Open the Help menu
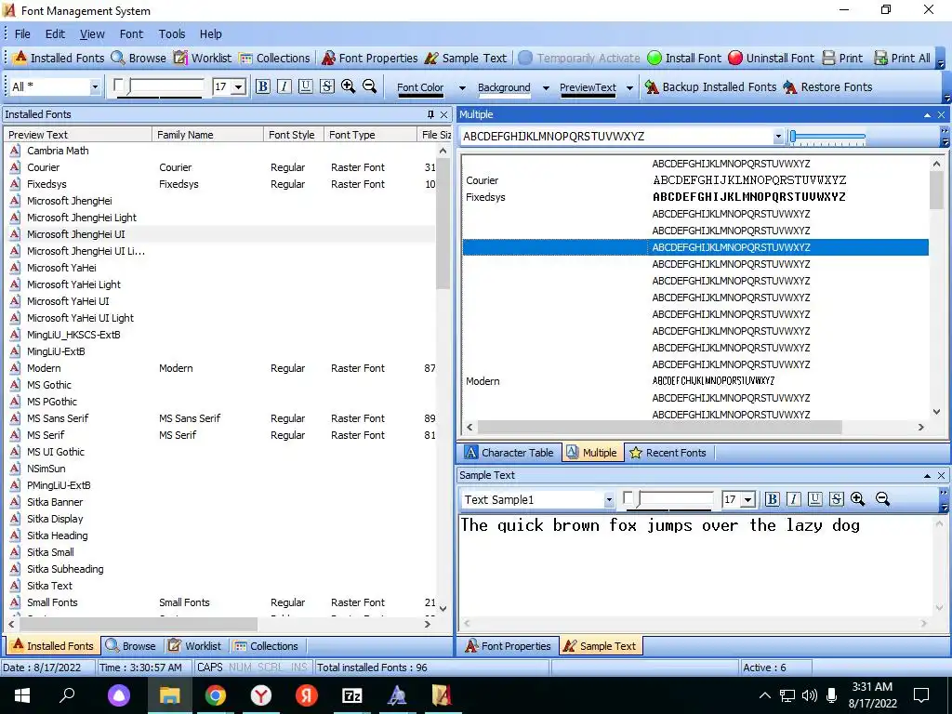Screen dimensions: 952x714 [211, 34]
